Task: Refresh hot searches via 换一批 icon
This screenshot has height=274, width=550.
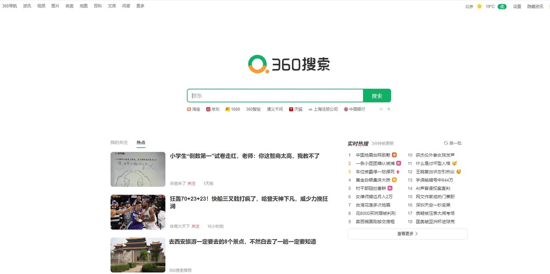Action: coord(446,143)
